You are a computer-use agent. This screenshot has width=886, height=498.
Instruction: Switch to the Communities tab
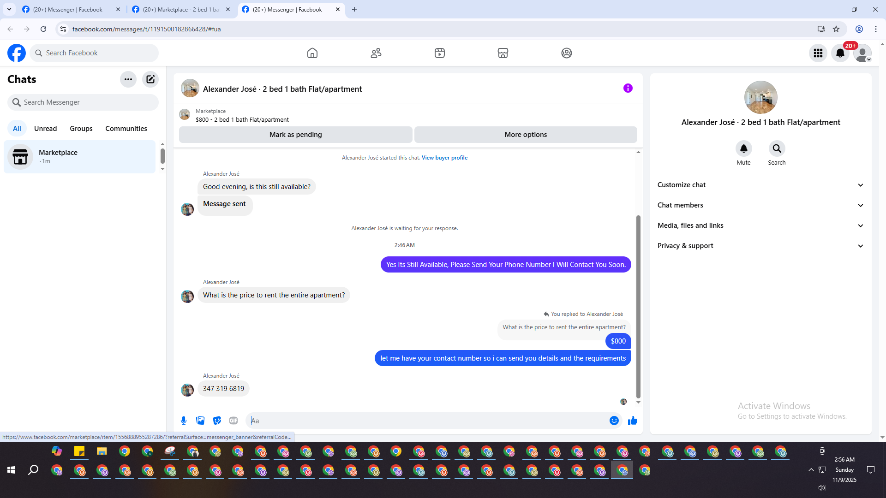[x=126, y=129]
